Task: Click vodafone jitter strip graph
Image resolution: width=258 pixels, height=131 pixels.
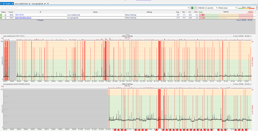Action: pyautogui.click(x=127, y=39)
